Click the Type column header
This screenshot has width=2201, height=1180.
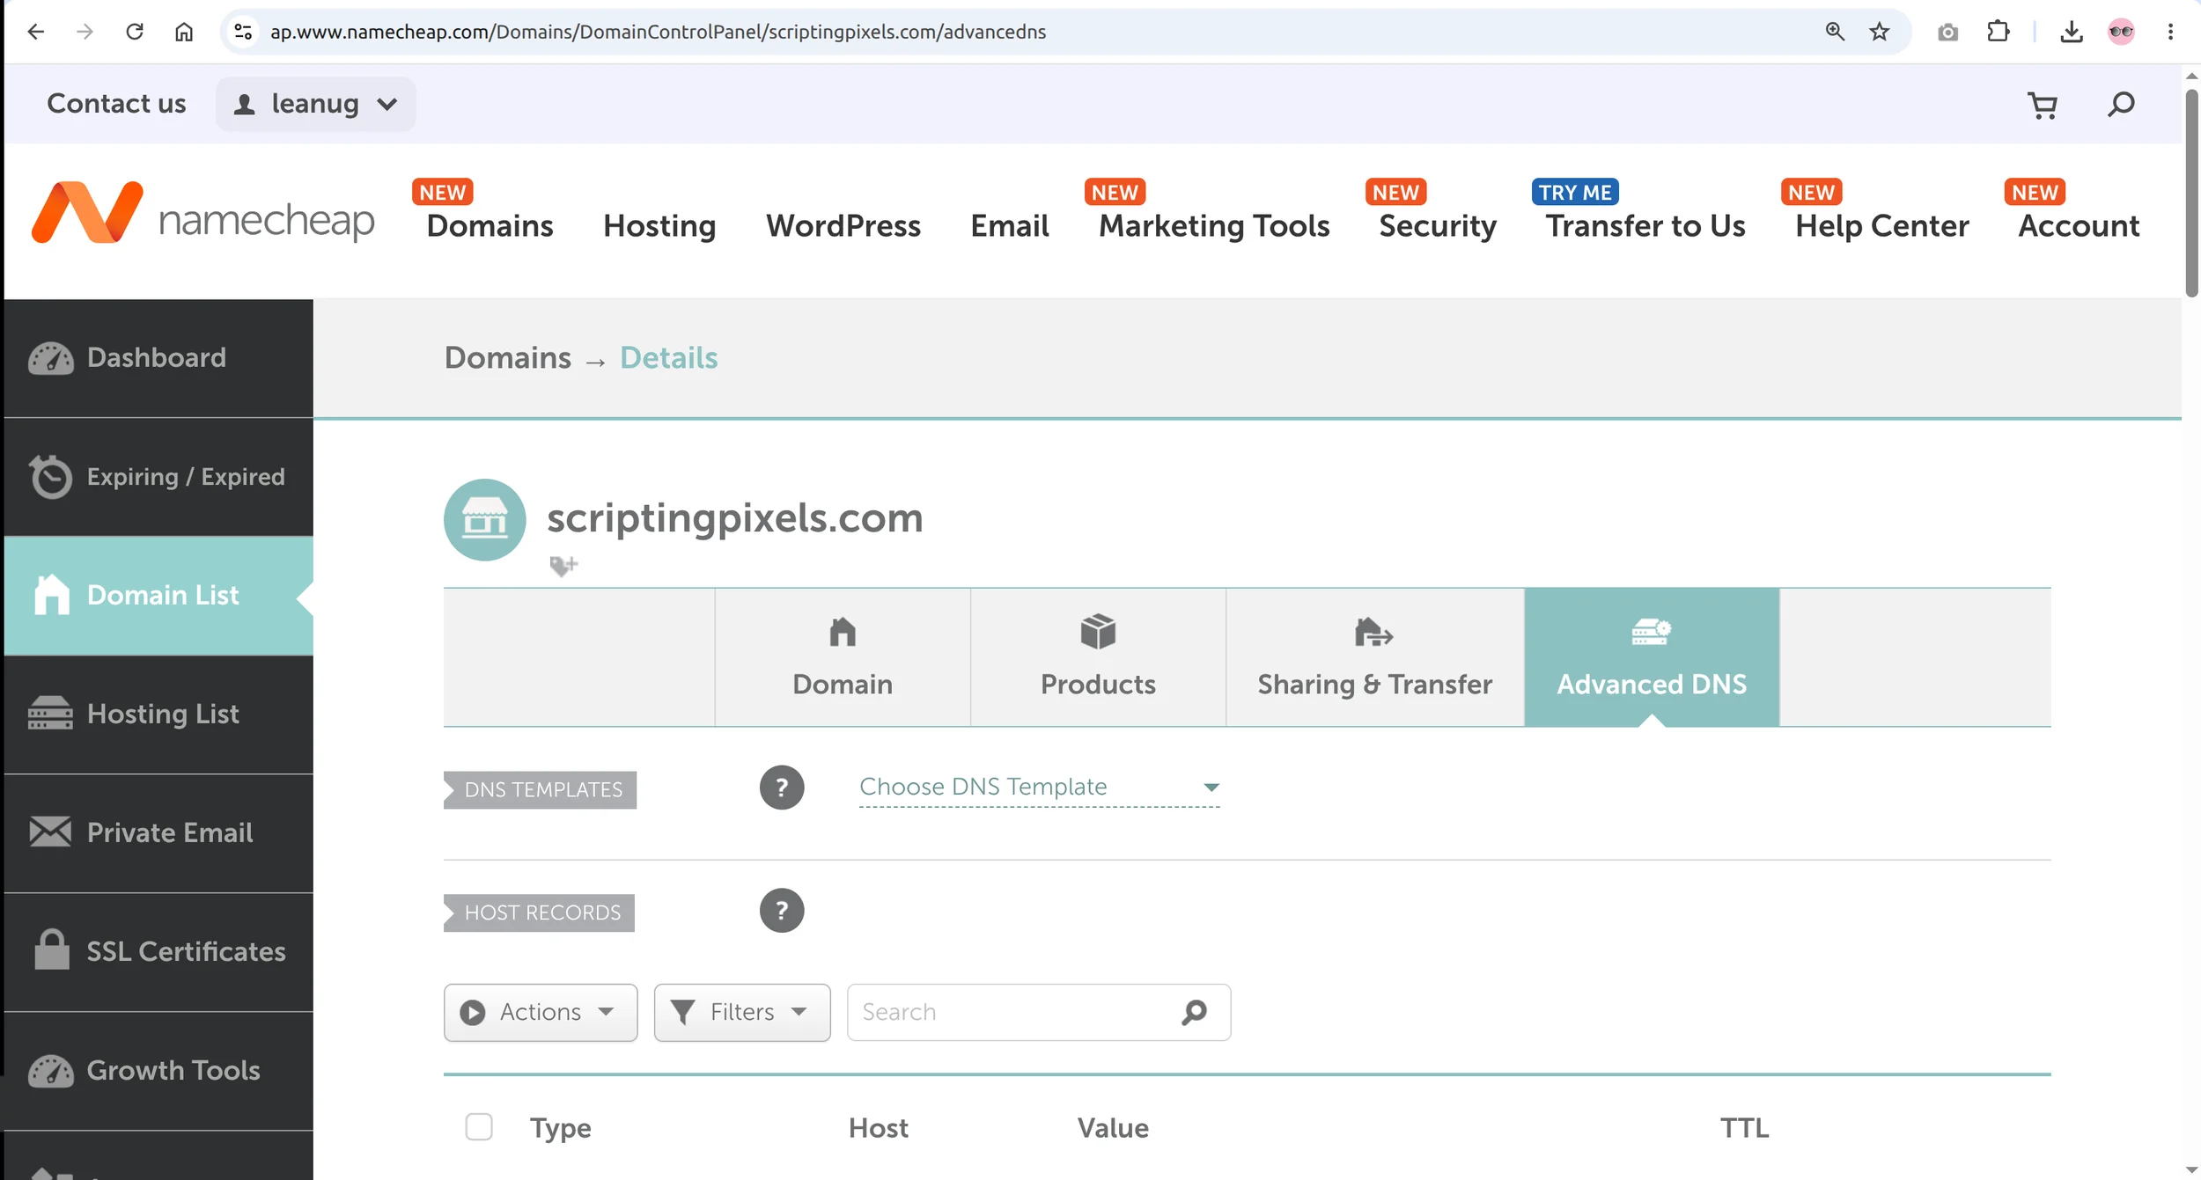560,1128
